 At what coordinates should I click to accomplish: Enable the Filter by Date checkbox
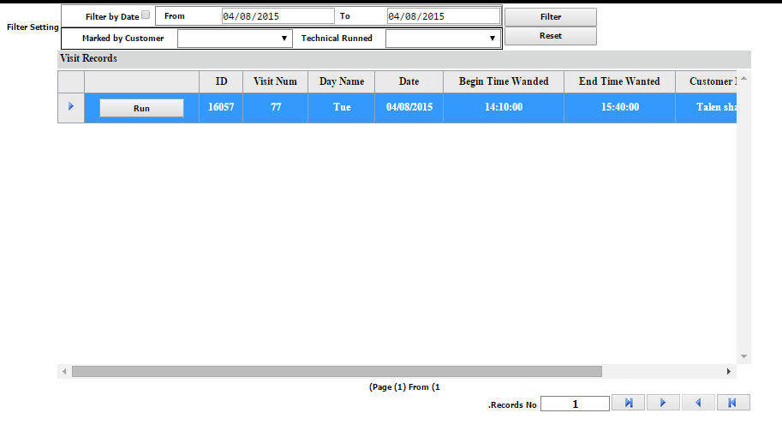145,15
